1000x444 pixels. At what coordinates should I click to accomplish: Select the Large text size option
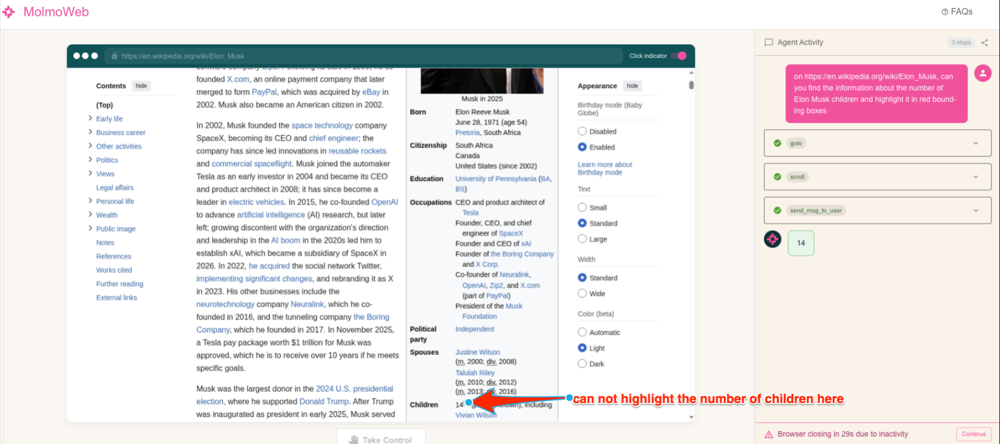[582, 239]
